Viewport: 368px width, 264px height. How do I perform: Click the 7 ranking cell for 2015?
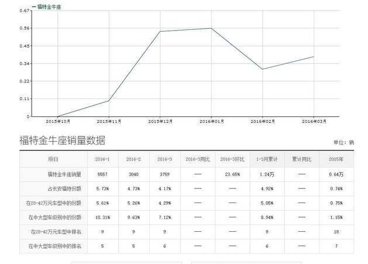[336, 246]
